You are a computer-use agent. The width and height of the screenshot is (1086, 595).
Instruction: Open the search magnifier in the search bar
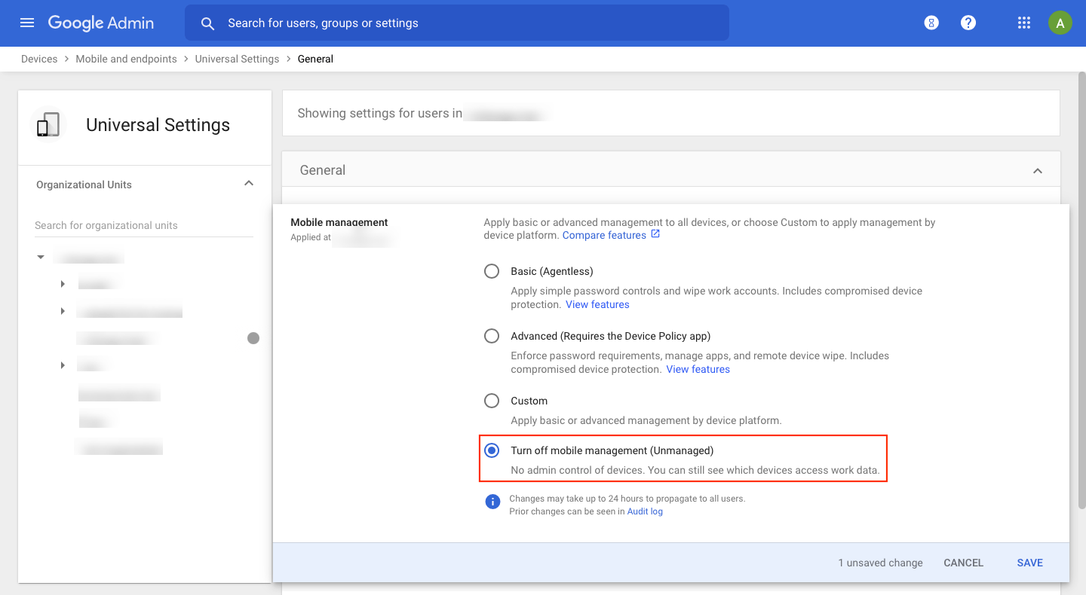(207, 23)
